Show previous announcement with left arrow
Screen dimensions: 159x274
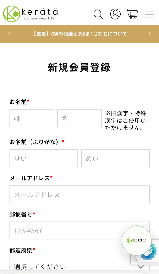pyautogui.click(x=9, y=34)
